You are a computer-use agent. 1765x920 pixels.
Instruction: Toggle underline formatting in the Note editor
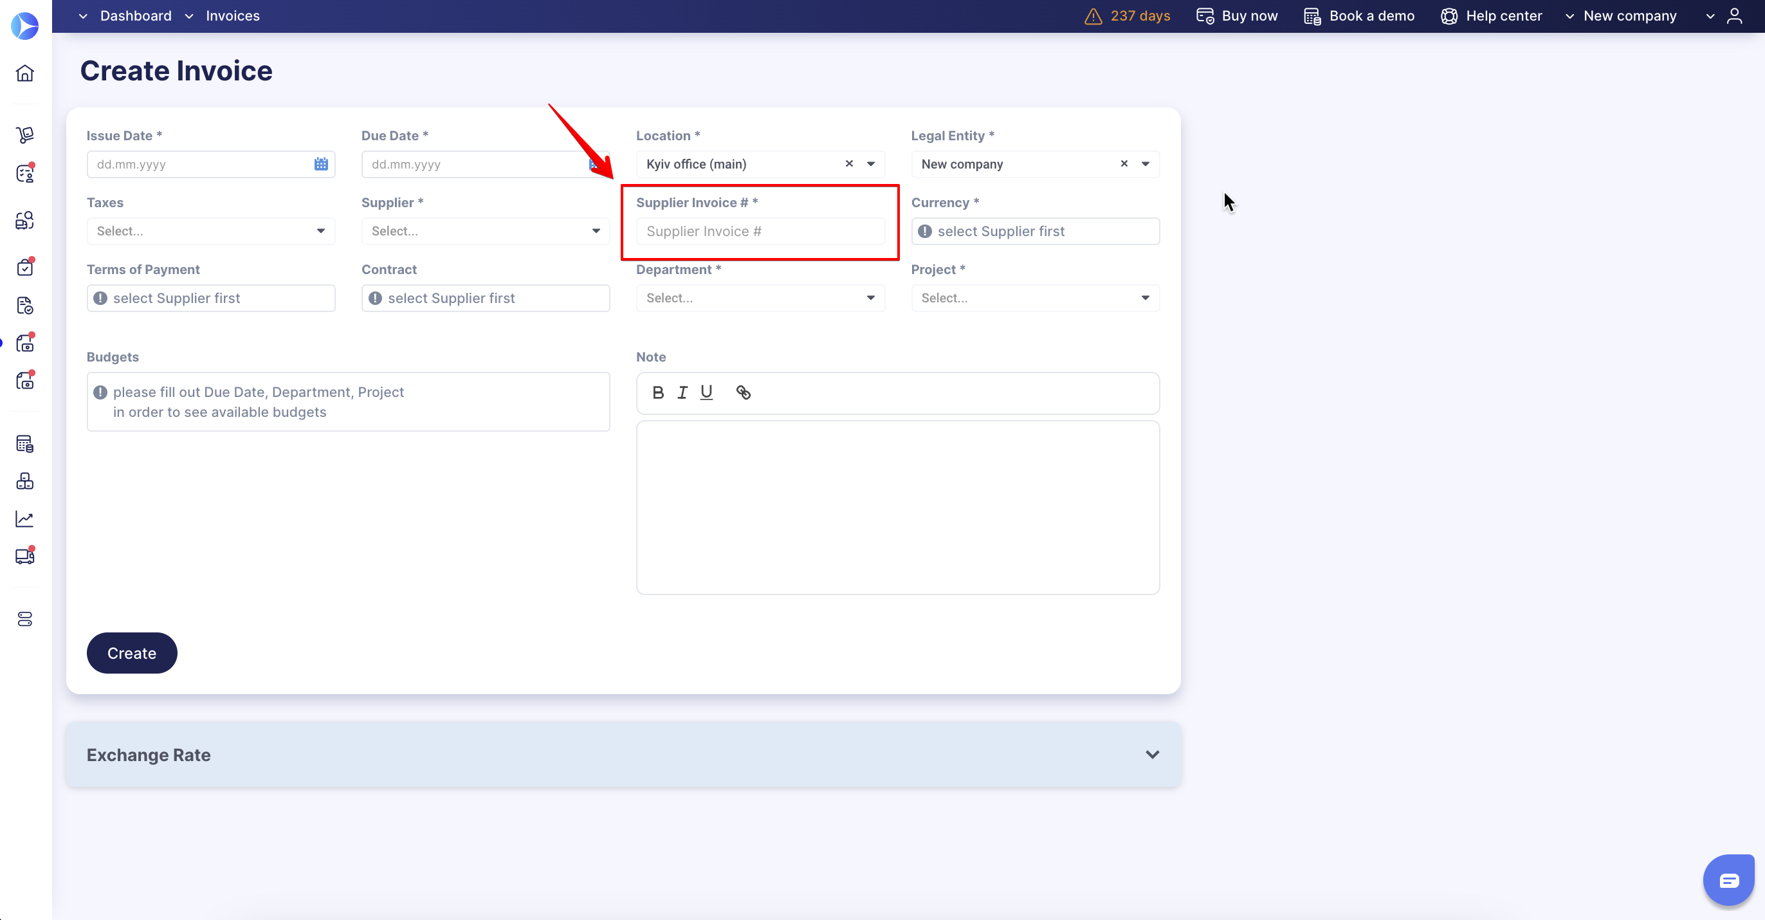click(x=706, y=392)
